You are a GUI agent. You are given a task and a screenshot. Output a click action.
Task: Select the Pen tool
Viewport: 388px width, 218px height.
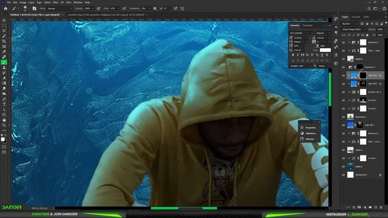pyautogui.click(x=4, y=99)
